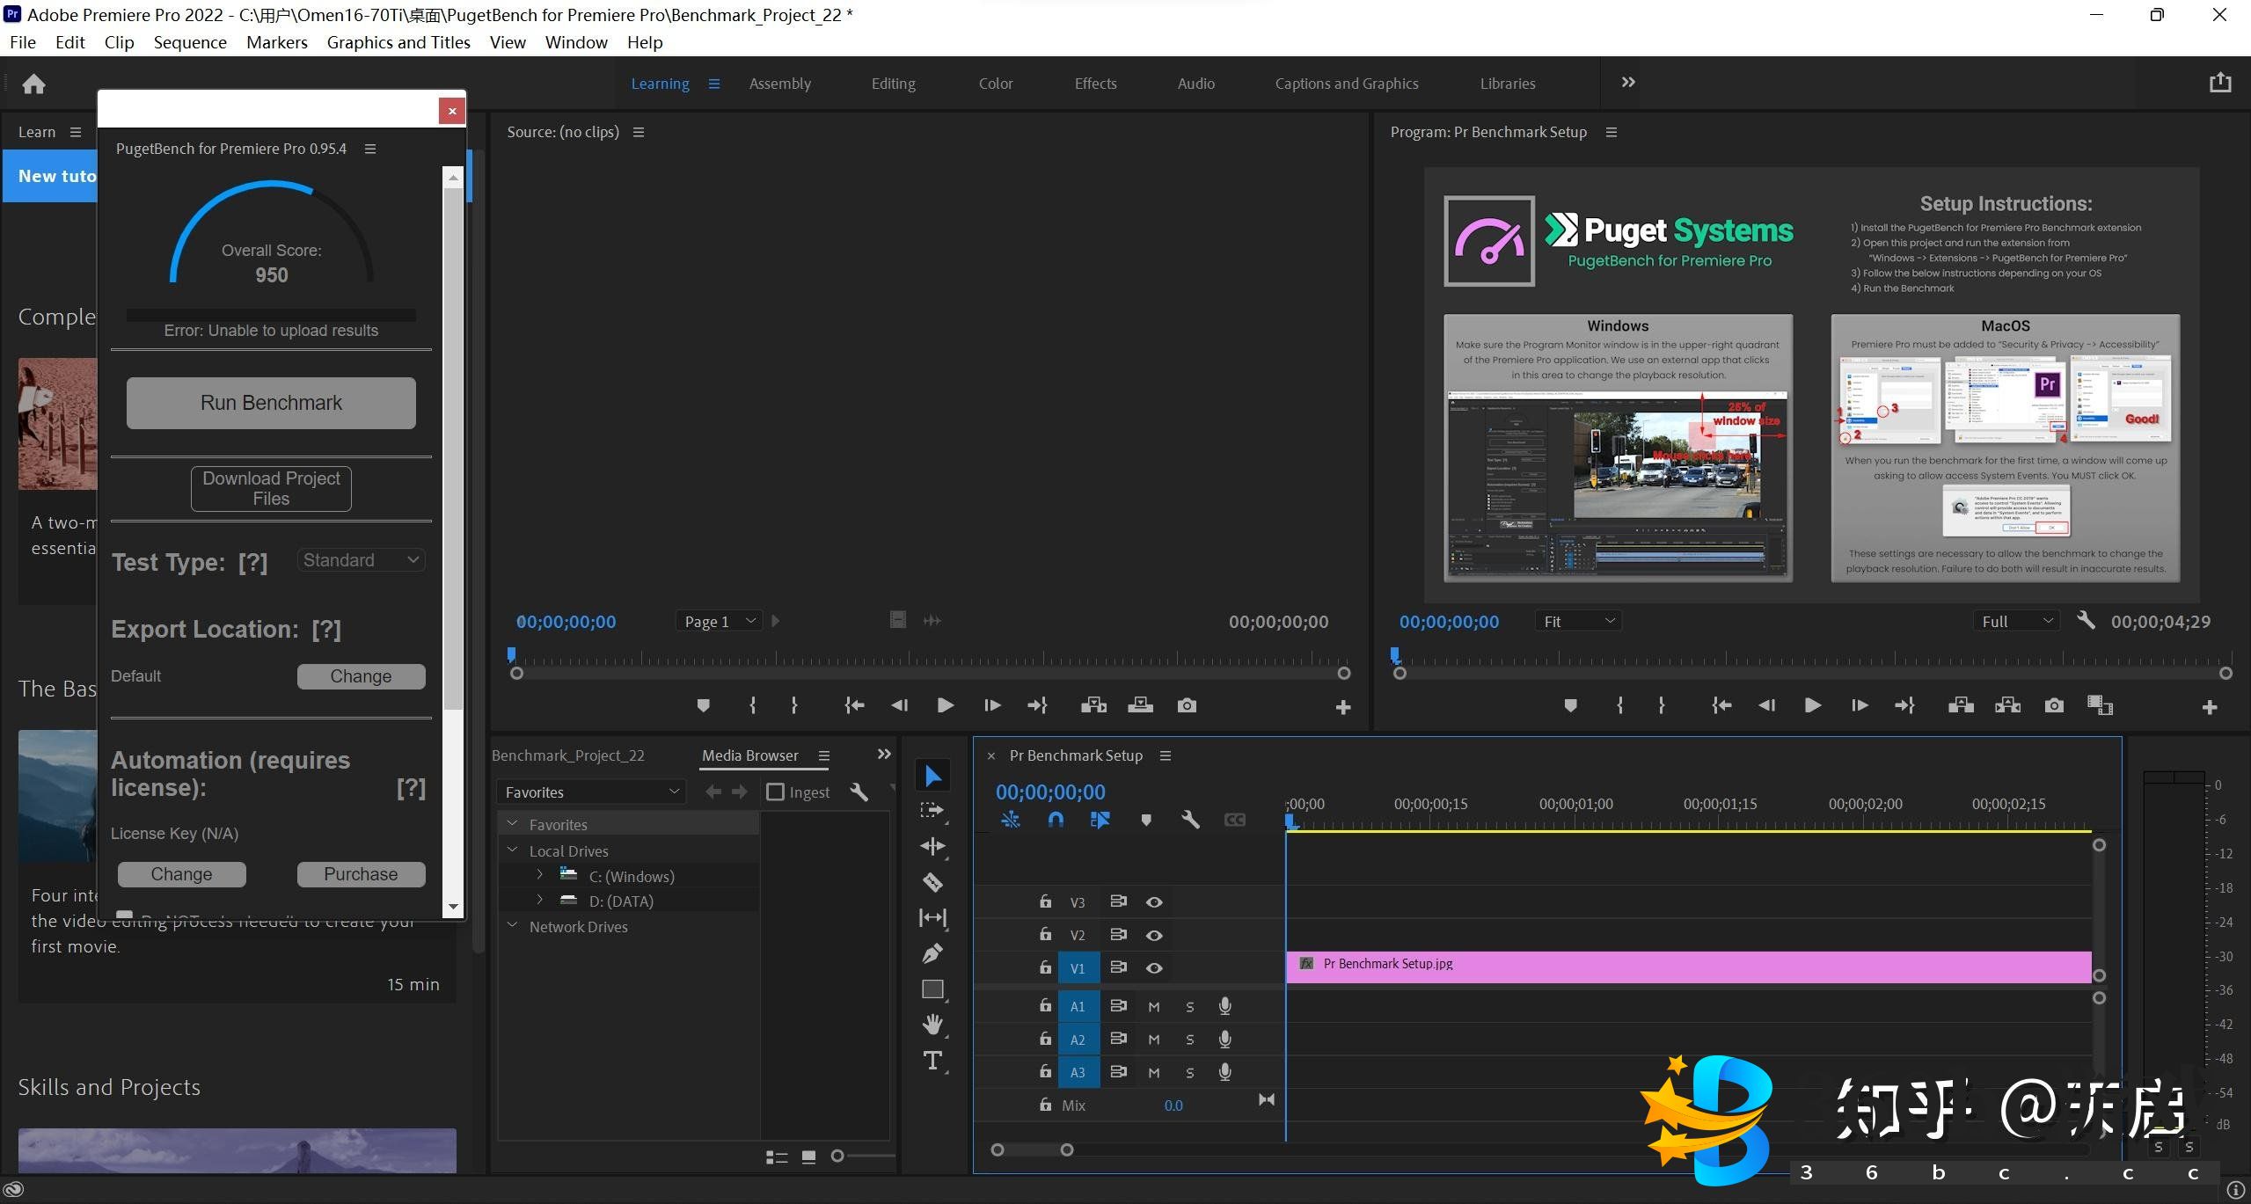Select the Ripple Edit tool

pos(932,846)
